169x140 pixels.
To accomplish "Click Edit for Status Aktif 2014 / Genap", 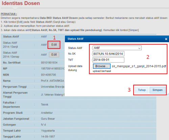I will coord(54,55).
